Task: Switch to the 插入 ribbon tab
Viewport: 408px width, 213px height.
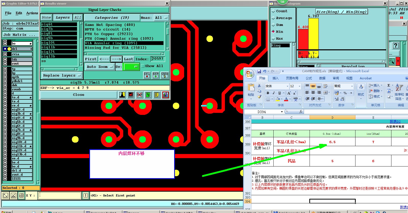Action: 275,78
